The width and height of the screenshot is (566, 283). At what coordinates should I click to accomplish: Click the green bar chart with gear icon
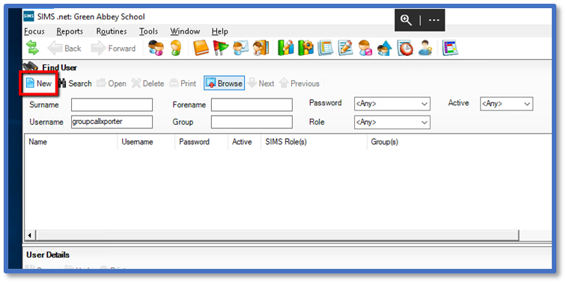pos(305,48)
